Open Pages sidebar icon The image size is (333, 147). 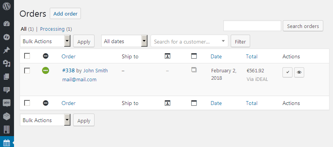(x=7, y=77)
